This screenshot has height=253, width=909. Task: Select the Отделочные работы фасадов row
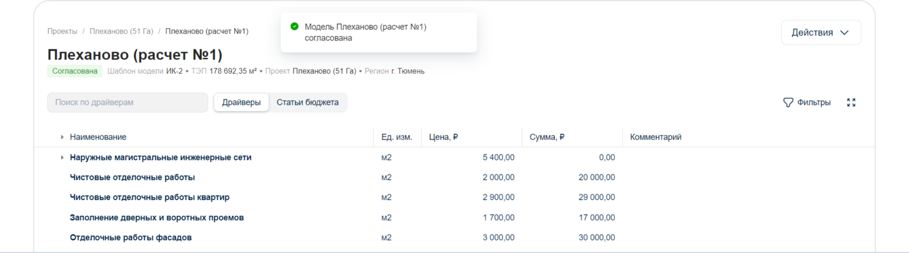pos(130,237)
